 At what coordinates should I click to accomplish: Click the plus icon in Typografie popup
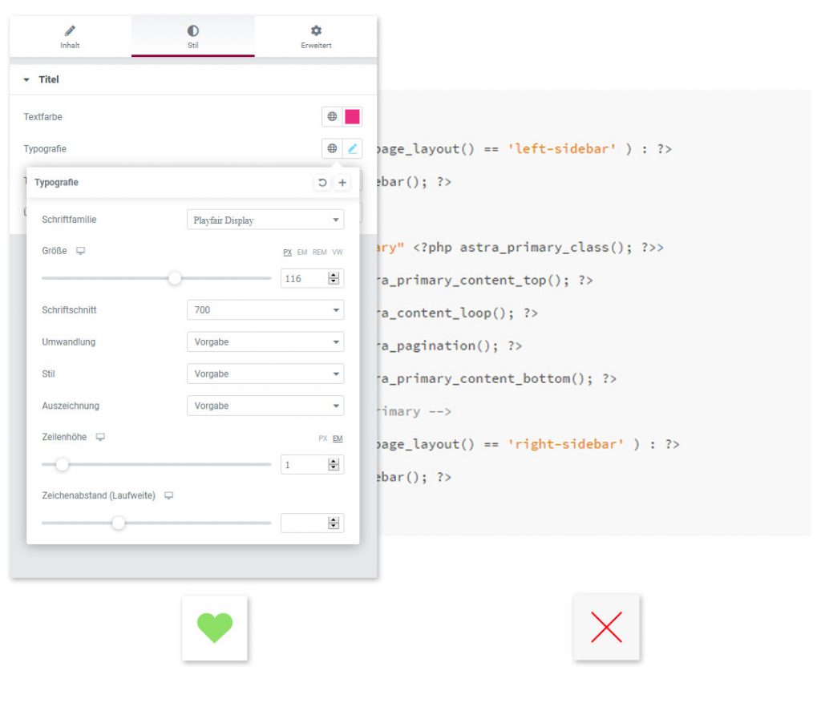(342, 183)
